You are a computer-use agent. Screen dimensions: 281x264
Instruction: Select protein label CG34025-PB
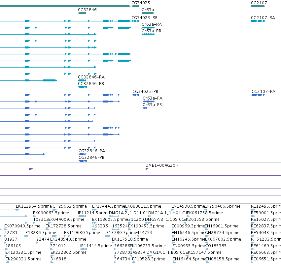coord(145,92)
